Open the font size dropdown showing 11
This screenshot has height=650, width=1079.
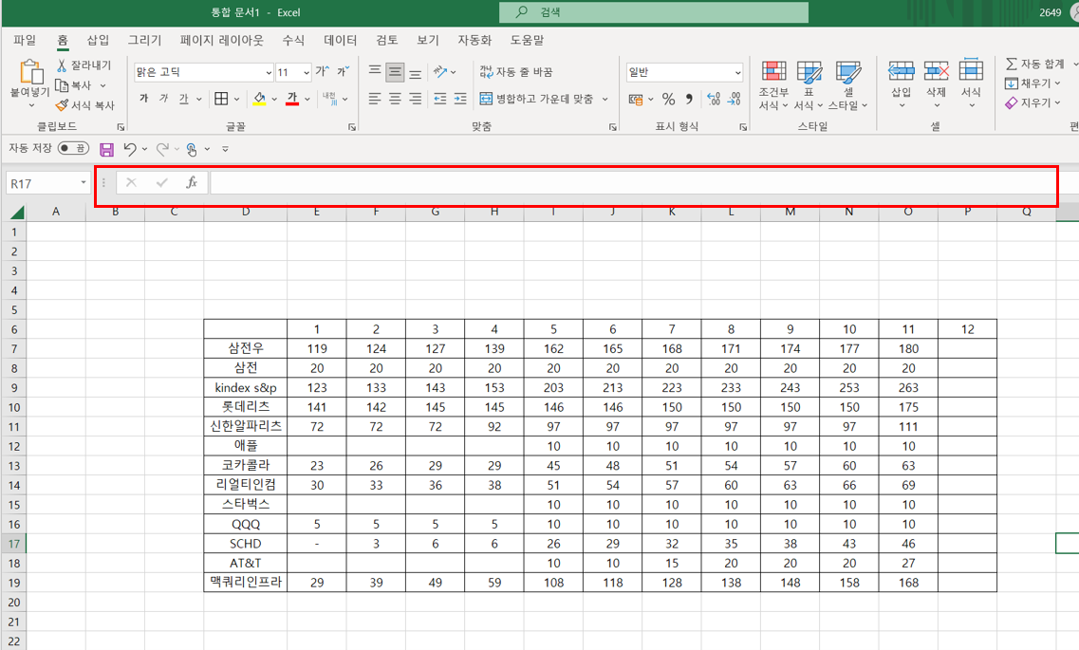pos(307,72)
